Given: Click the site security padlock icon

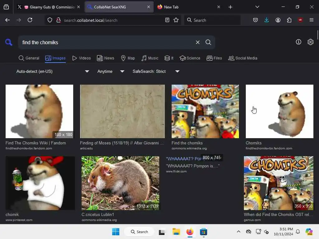Looking at the screenshot, I should point(59,20).
